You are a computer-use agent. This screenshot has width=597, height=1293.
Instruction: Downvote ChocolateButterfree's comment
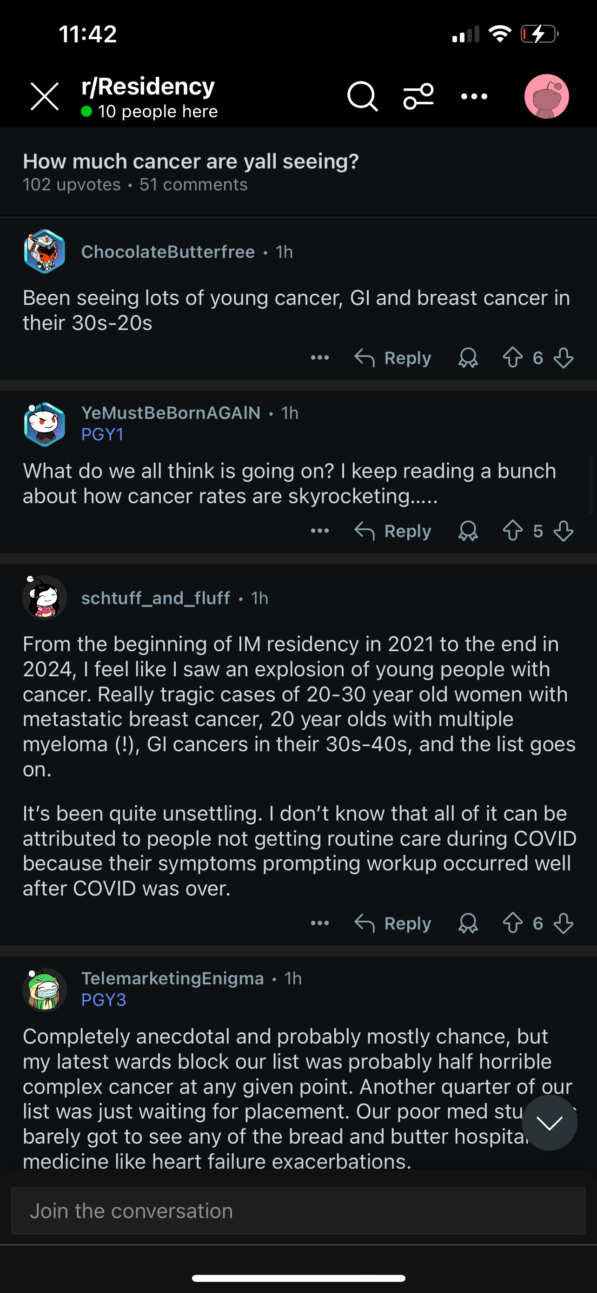coord(564,358)
